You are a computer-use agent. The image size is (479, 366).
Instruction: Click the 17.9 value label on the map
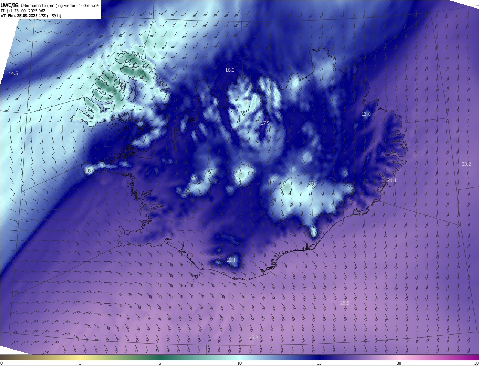[265, 123]
